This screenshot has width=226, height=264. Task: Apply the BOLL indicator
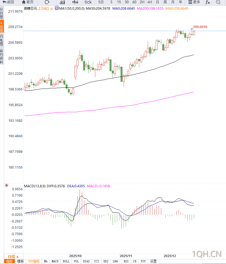[66, 261]
